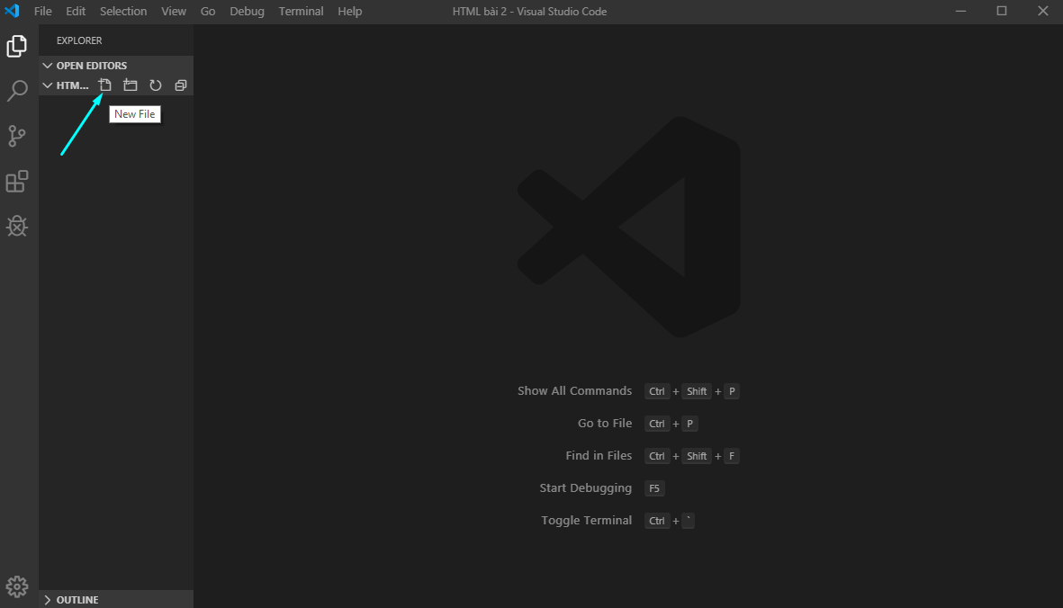This screenshot has width=1063, height=608.
Task: Expand the Outline section
Action: point(116,600)
